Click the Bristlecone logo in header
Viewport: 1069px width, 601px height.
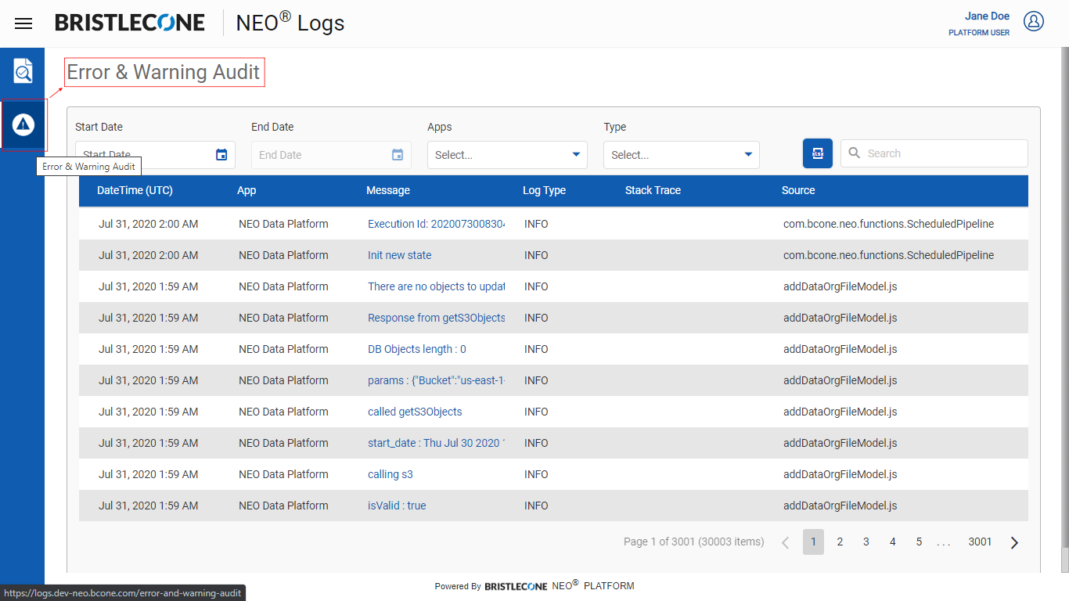point(130,23)
